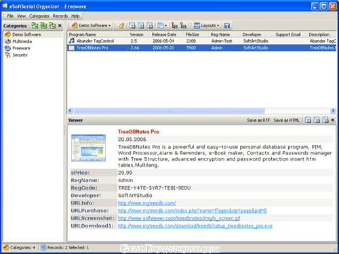Open the Records menu

[x=60, y=16]
